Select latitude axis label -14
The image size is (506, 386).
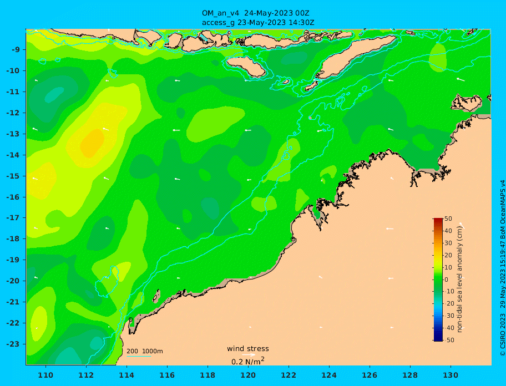(x=13, y=155)
